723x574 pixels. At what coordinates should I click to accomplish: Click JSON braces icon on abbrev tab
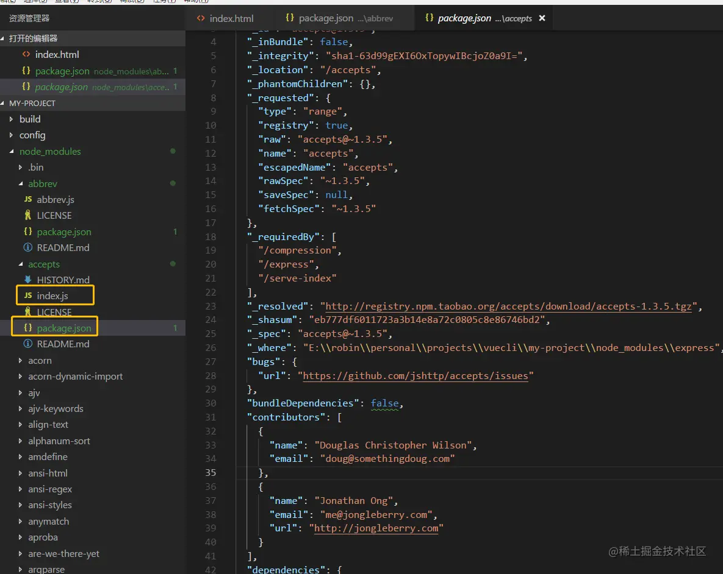click(290, 18)
